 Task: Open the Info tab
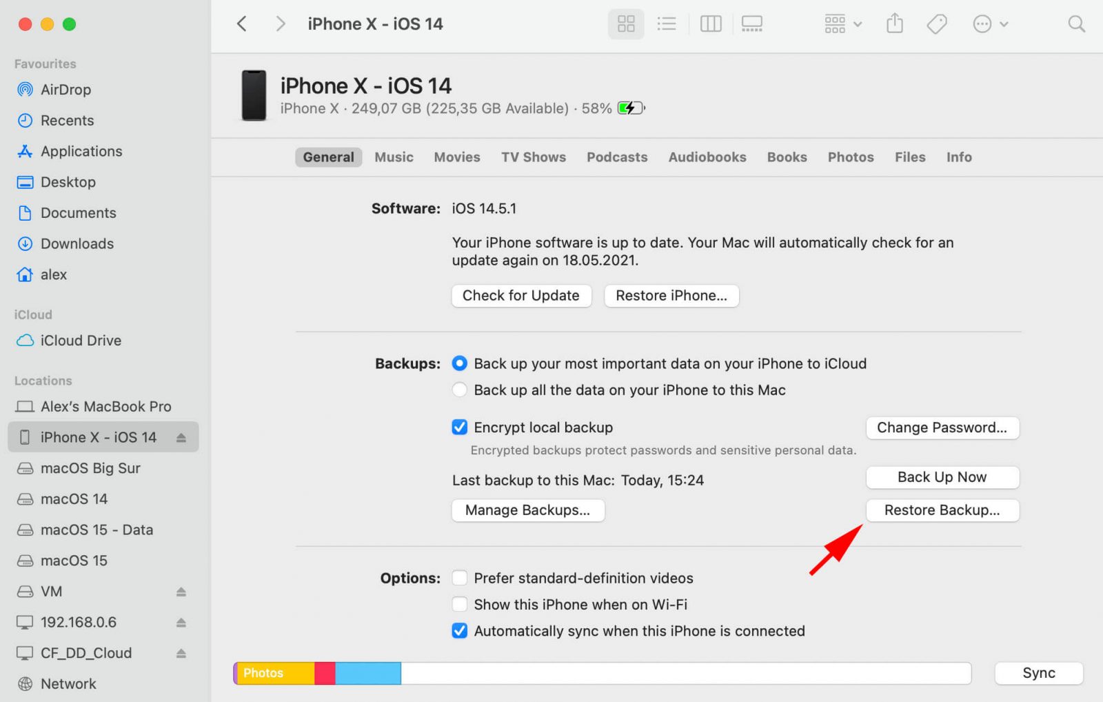point(959,157)
